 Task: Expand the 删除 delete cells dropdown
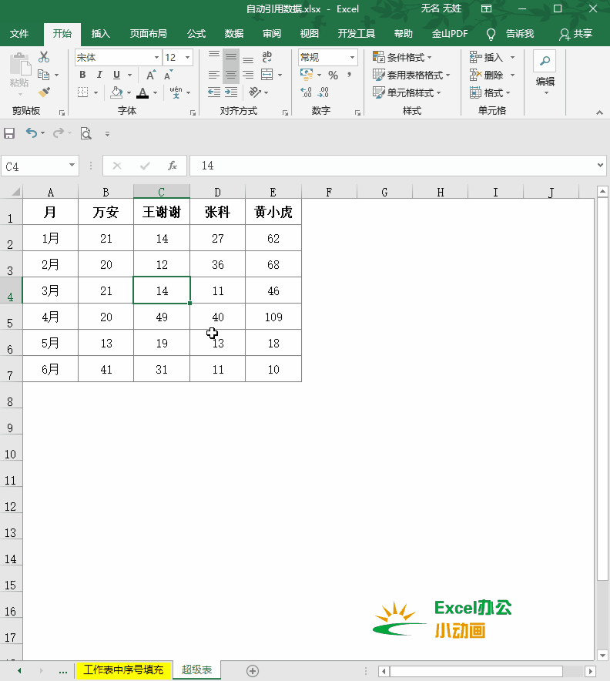[512, 75]
